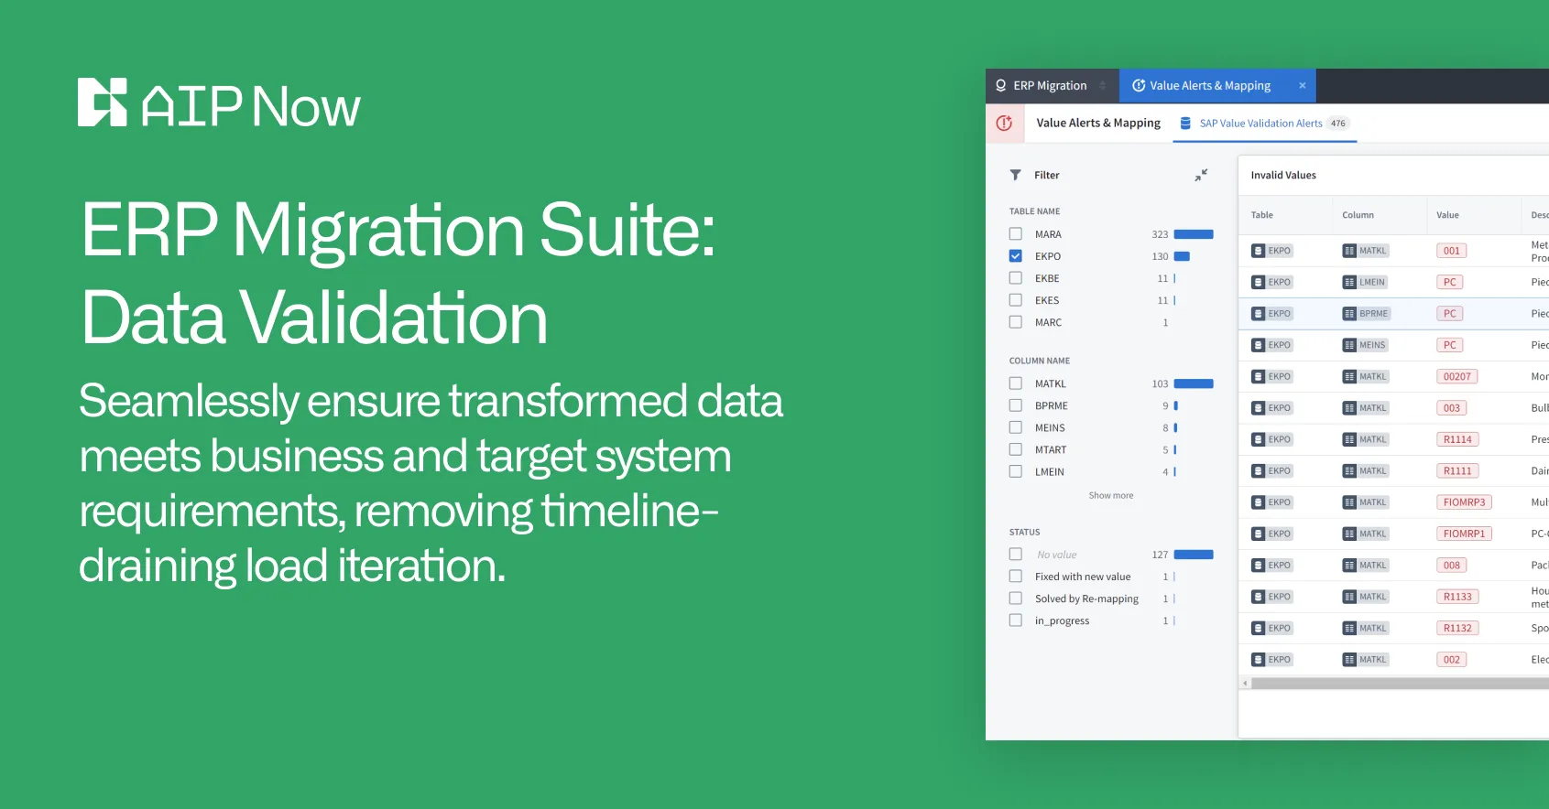Click the Value Alerts & Mapping page title
The image size is (1549, 809).
pos(1098,123)
